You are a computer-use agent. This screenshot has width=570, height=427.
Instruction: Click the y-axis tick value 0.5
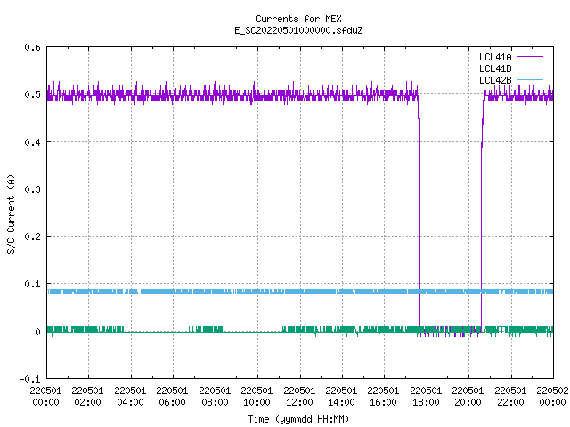(x=32, y=94)
